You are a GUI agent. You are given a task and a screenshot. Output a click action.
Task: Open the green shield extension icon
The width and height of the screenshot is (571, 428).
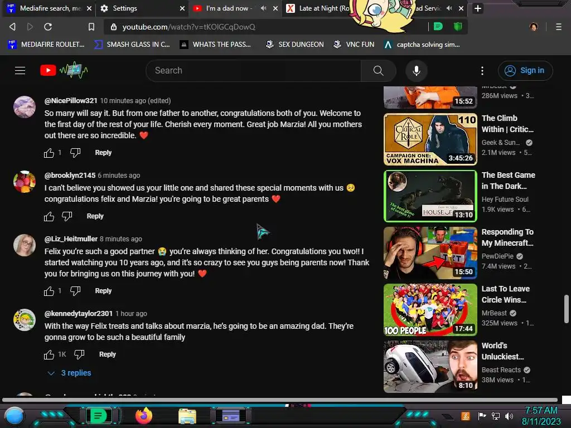tap(458, 27)
